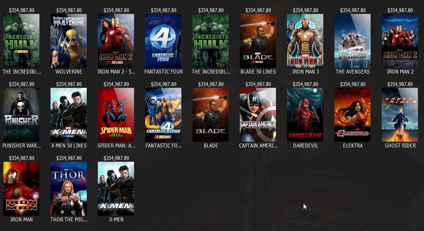Click the BLADE 50 LINES label

coord(258,72)
